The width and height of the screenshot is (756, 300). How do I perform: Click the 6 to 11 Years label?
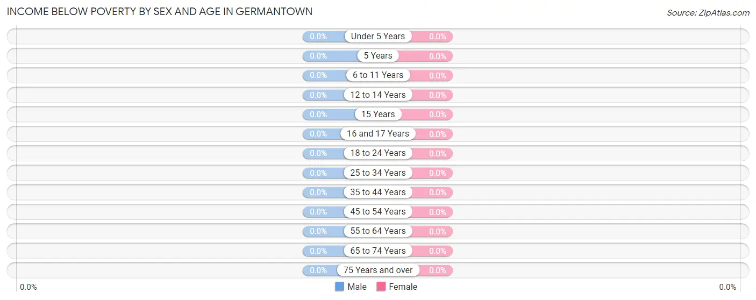(378, 75)
